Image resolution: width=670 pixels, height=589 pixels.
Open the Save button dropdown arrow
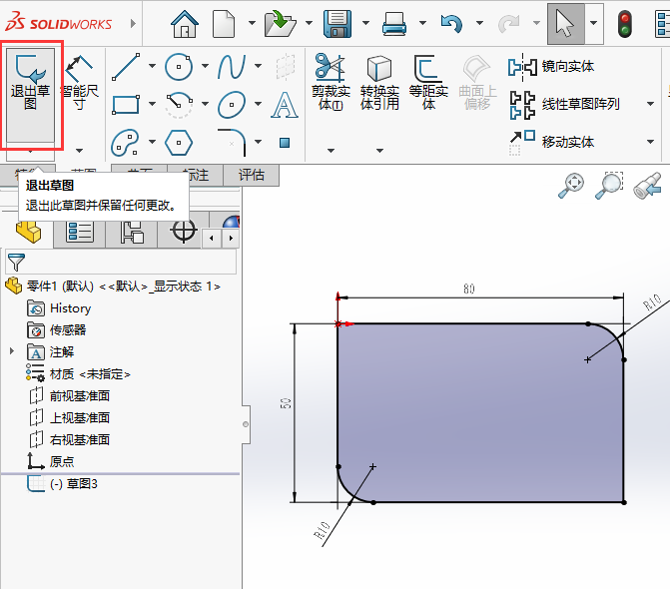pos(365,23)
